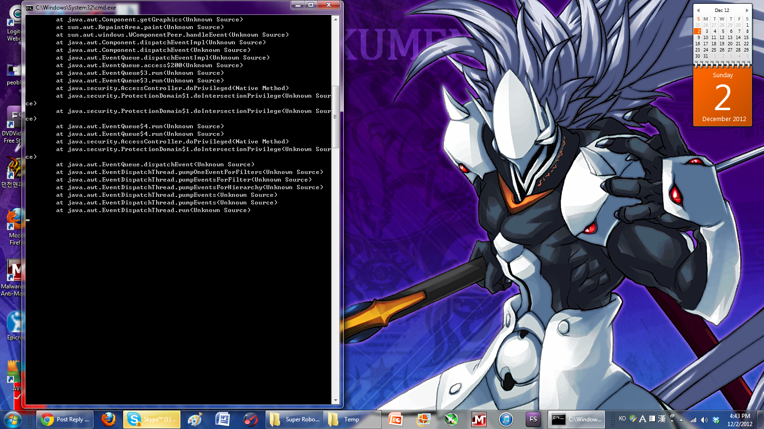
Task: Go to previous month on calendar gadget
Action: pyautogui.click(x=698, y=10)
